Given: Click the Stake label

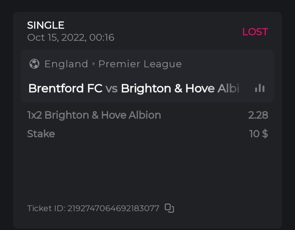Looking at the screenshot, I should pyautogui.click(x=41, y=134).
